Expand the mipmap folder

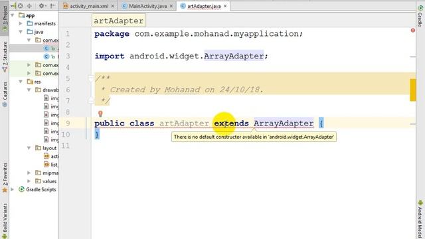tap(29, 173)
